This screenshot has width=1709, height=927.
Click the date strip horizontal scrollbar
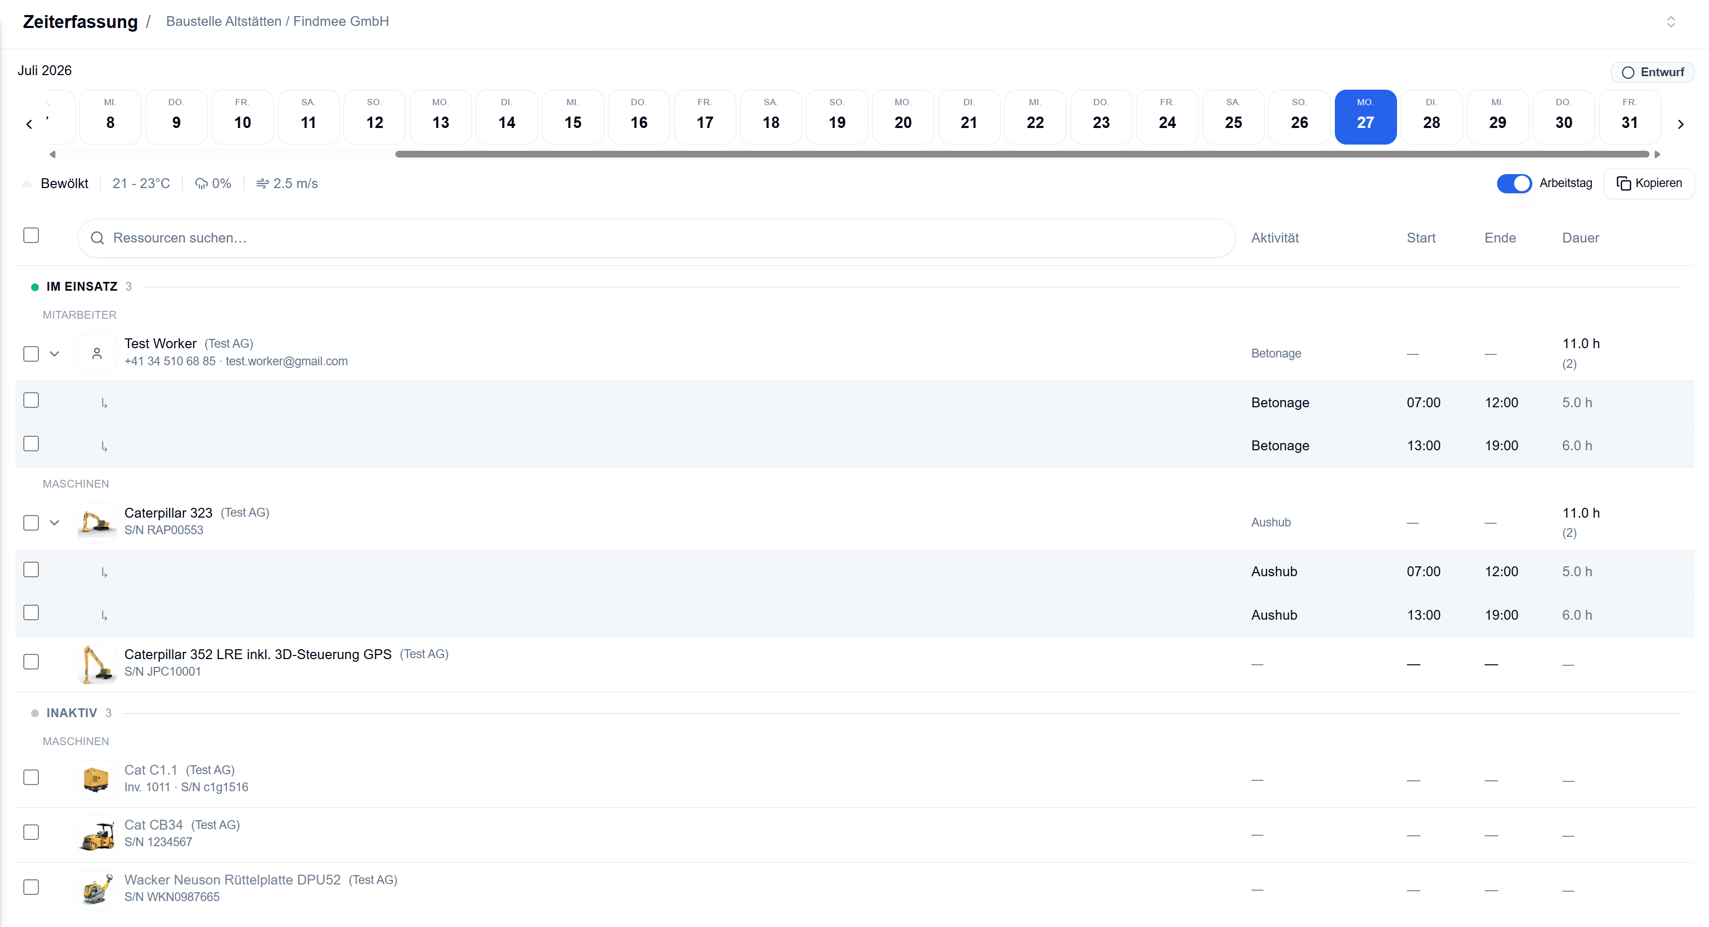pyautogui.click(x=1022, y=154)
